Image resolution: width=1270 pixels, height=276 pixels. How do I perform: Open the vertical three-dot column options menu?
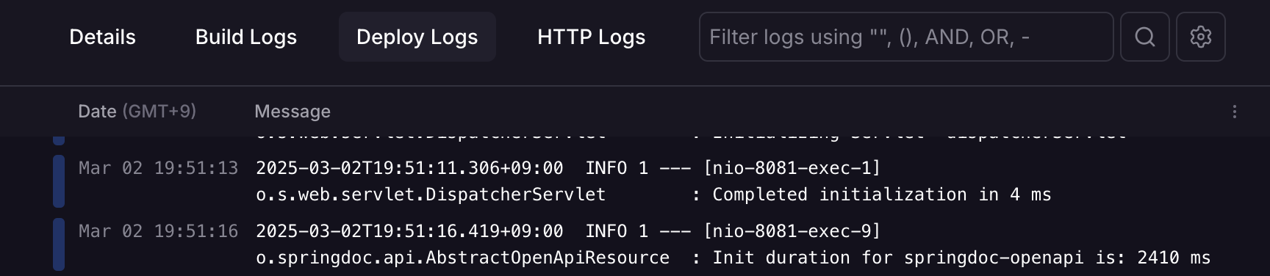click(1235, 112)
